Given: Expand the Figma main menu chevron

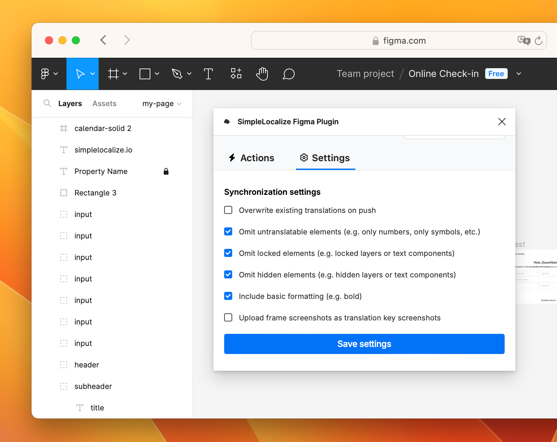Looking at the screenshot, I should (x=56, y=74).
